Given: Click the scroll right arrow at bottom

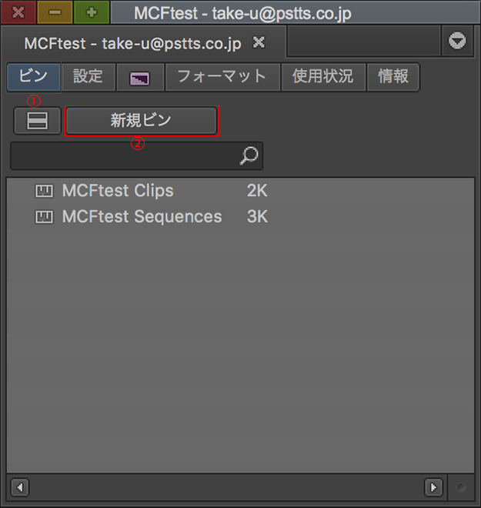Looking at the screenshot, I should 435,487.
